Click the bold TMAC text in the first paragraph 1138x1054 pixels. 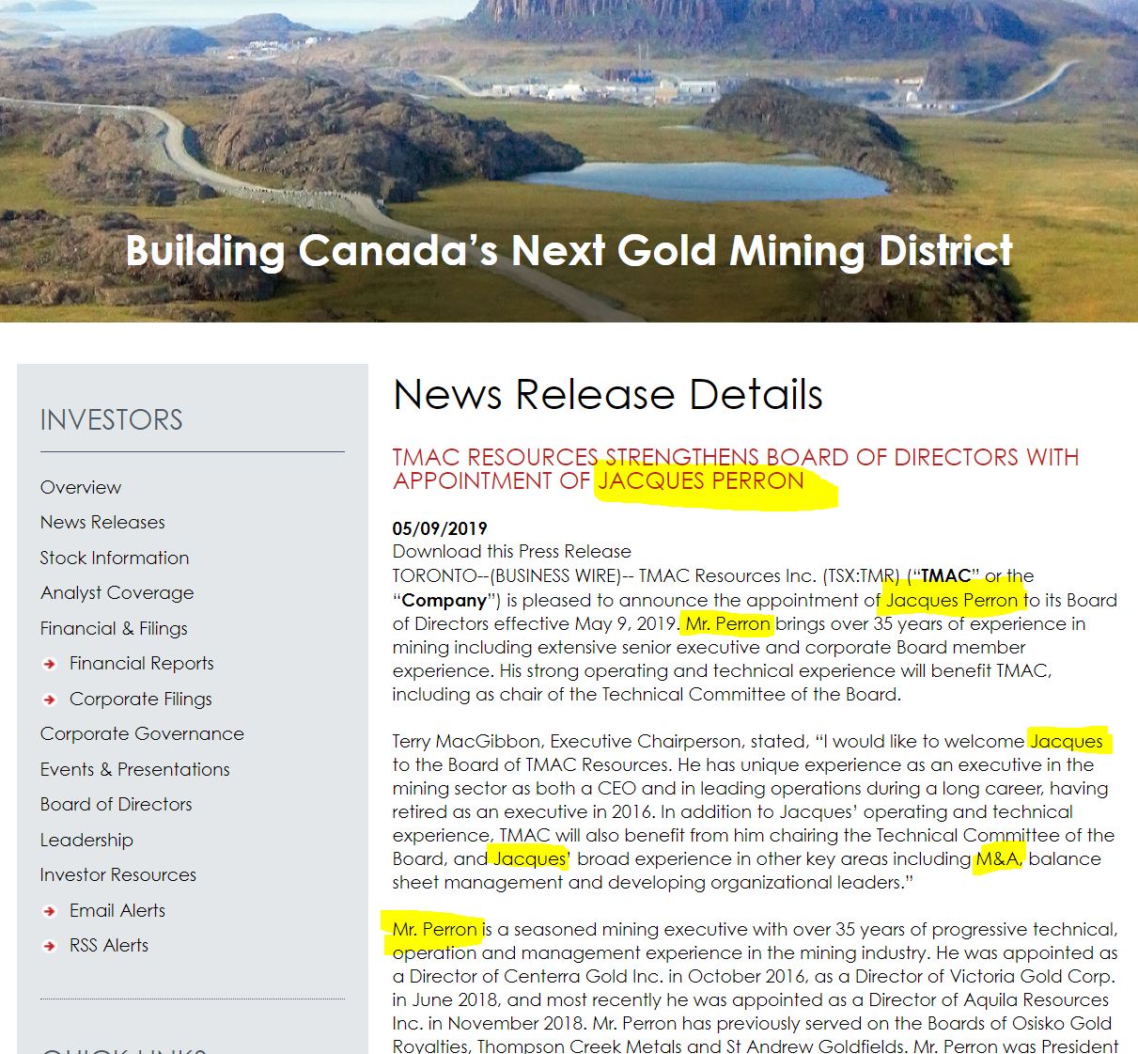click(x=945, y=575)
